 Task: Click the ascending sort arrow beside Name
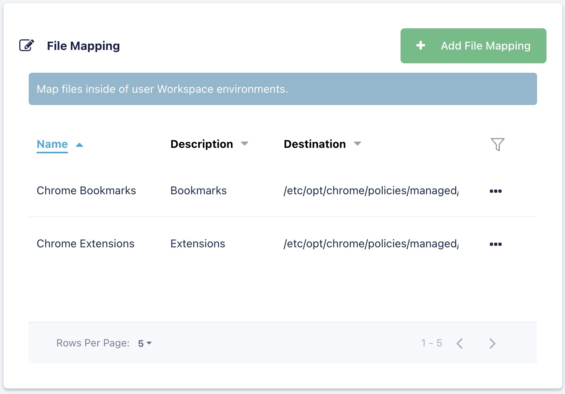pos(79,145)
